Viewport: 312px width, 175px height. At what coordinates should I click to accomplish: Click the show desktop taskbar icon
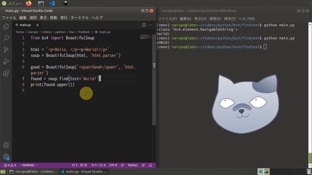click(x=3, y=172)
